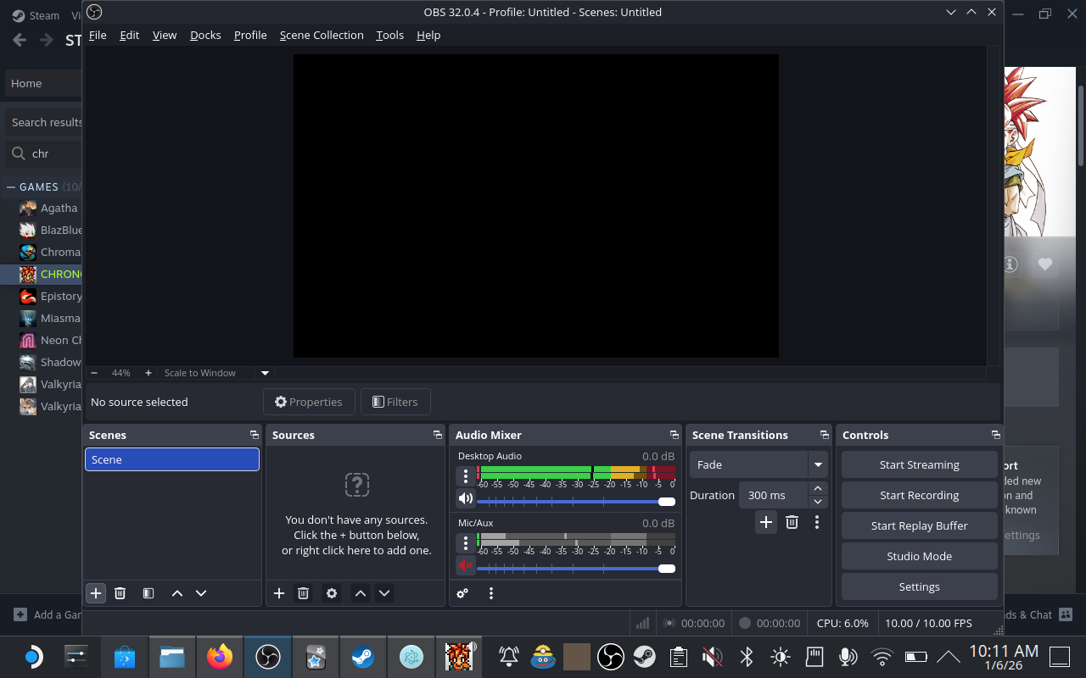Add a transition with the plus icon
The image size is (1086, 678).
coord(765,522)
